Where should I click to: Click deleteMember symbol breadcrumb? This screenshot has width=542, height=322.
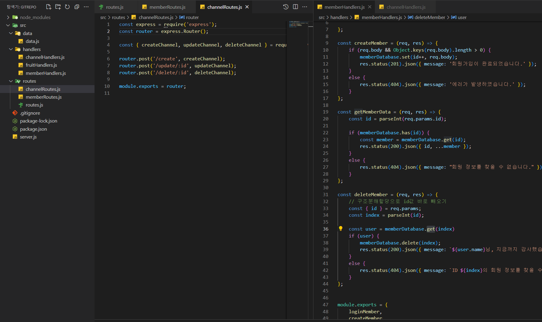click(x=430, y=18)
